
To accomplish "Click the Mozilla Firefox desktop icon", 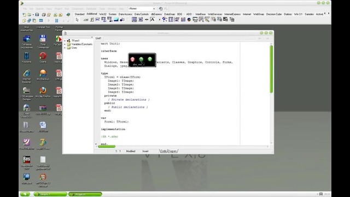I will coord(43,92).
